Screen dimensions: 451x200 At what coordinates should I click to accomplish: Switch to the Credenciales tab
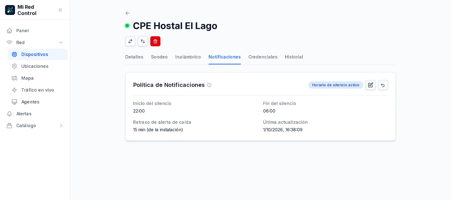[263, 57]
